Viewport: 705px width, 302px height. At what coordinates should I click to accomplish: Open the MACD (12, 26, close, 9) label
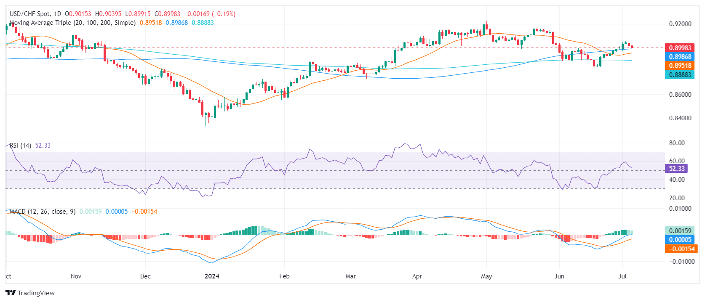42,212
